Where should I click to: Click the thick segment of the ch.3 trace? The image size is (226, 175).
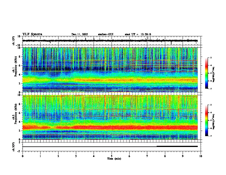tap(177, 146)
